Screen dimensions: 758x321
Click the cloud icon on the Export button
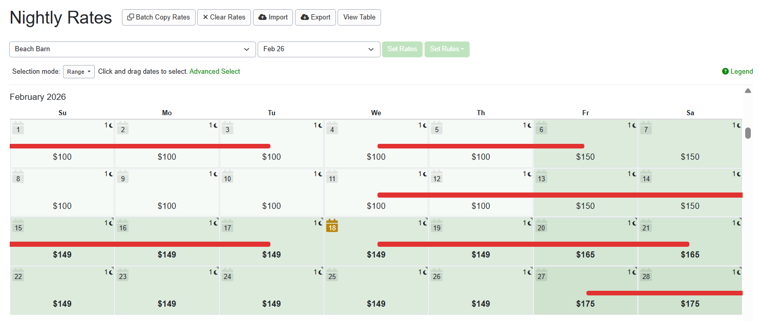pyautogui.click(x=305, y=17)
